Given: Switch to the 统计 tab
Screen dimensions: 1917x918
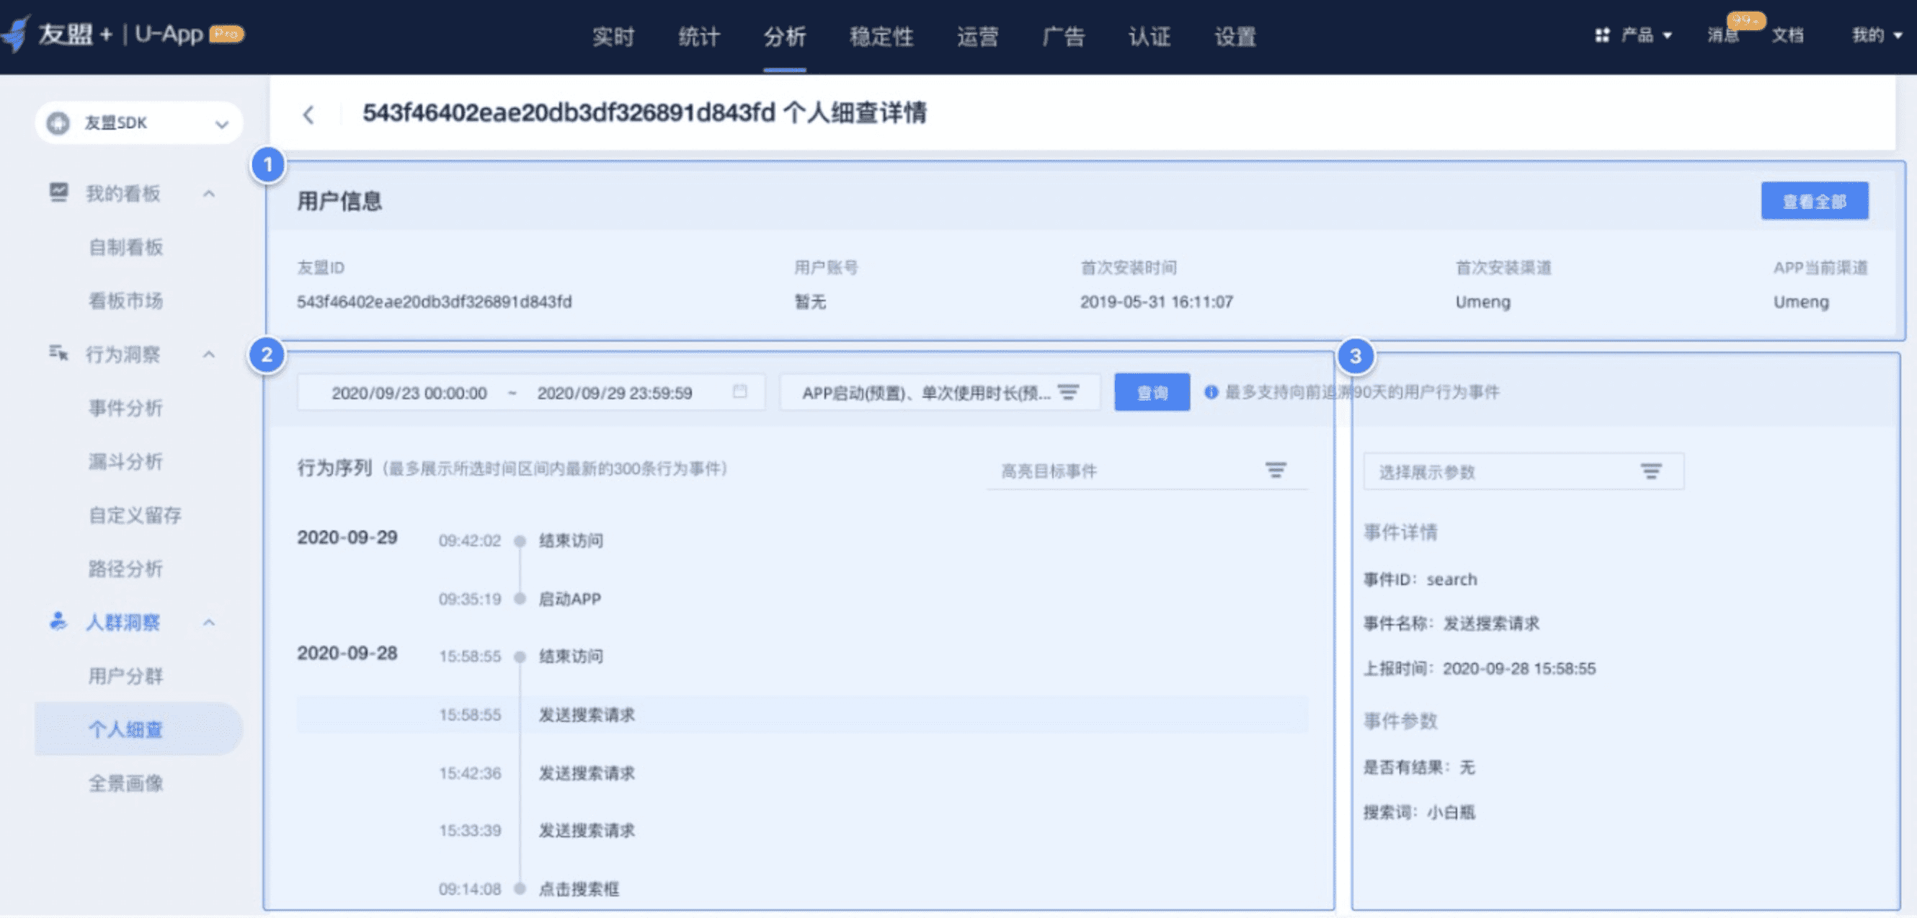Looking at the screenshot, I should 699,36.
